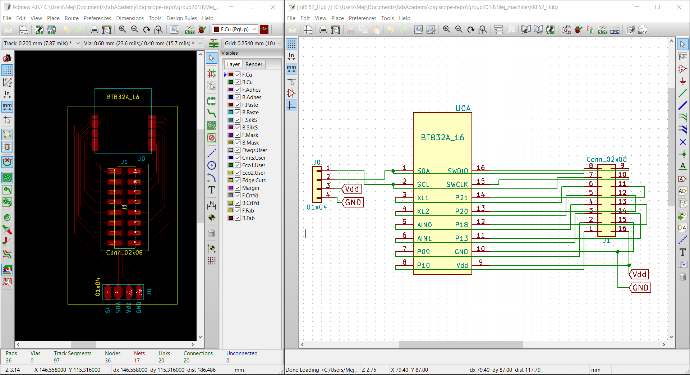The image size is (690, 375).
Task: Select Eeschema text T tool
Action: click(683, 252)
